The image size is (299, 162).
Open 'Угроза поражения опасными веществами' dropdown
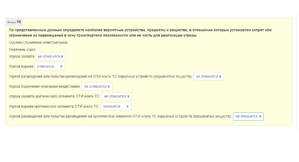(x=97, y=87)
